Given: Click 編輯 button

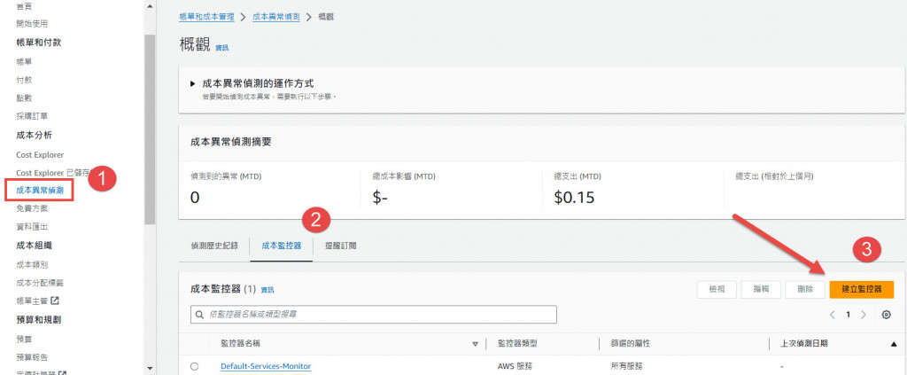Looking at the screenshot, I should point(761,289).
